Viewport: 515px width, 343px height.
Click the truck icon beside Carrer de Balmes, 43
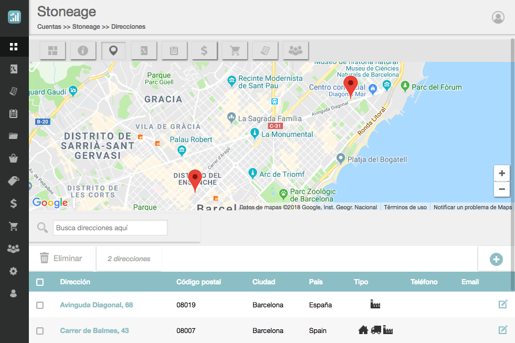pos(375,329)
